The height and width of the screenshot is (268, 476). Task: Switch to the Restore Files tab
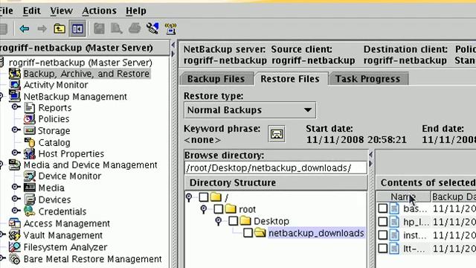coord(290,79)
